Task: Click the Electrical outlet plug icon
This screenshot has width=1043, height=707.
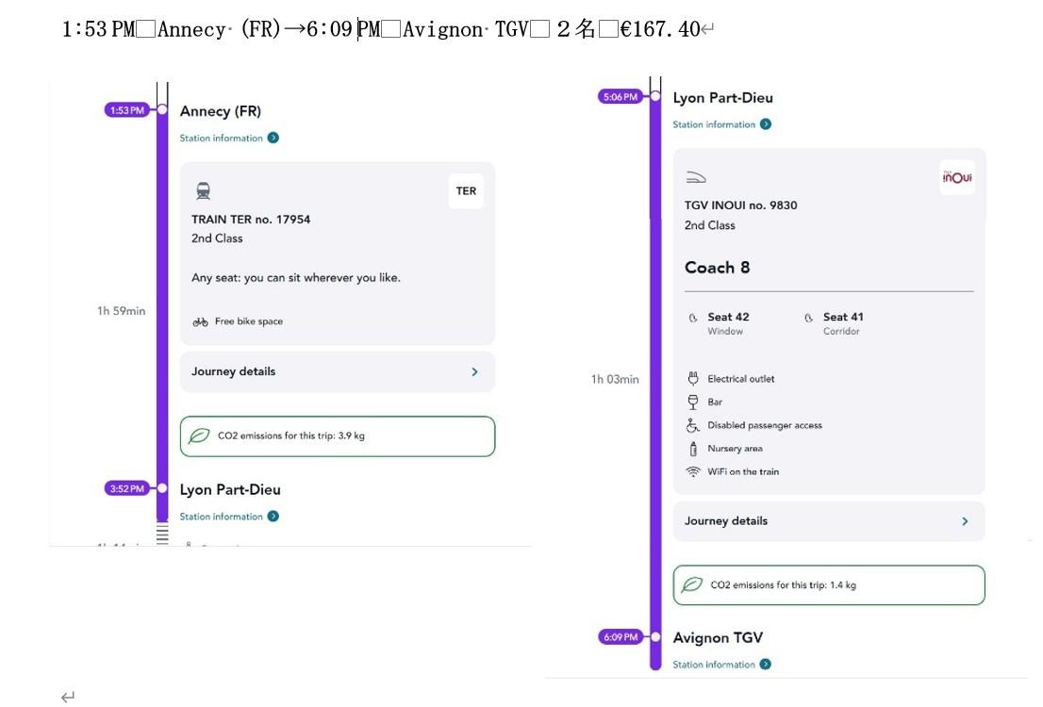Action: click(693, 379)
